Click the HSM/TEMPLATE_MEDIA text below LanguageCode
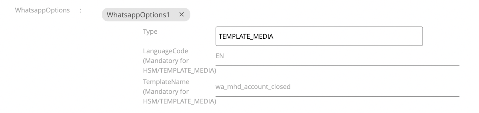Image resolution: width=479 pixels, height=113 pixels. (179, 70)
